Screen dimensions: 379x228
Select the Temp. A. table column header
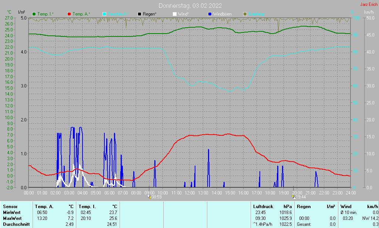(x=43, y=206)
